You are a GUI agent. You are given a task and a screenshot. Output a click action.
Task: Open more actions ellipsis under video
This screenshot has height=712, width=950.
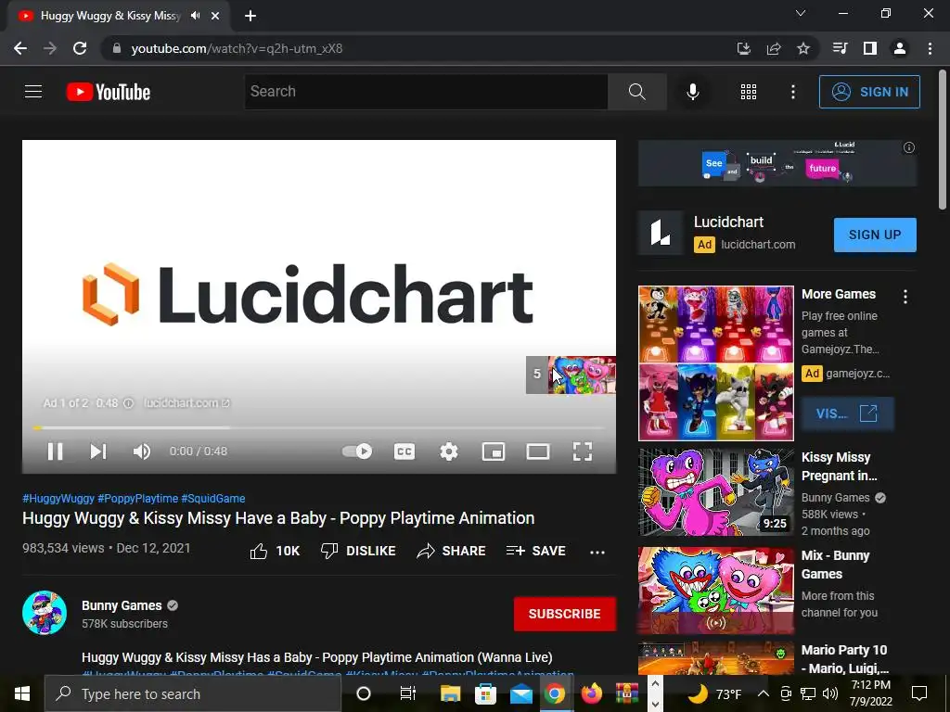coord(597,552)
